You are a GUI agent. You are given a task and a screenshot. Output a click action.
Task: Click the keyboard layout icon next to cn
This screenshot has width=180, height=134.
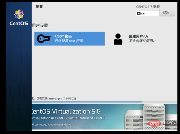click(x=139, y=14)
